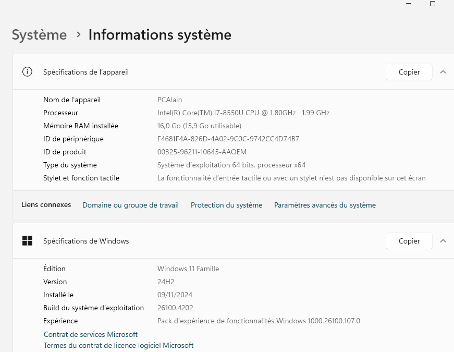Screen dimensions: 454x352
Task: Click the Installé le label
Action: click(58, 295)
